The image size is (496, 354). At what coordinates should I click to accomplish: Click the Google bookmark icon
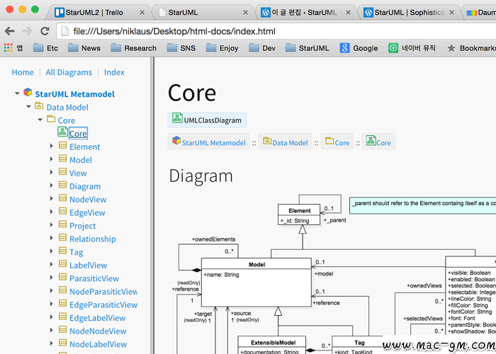[344, 48]
